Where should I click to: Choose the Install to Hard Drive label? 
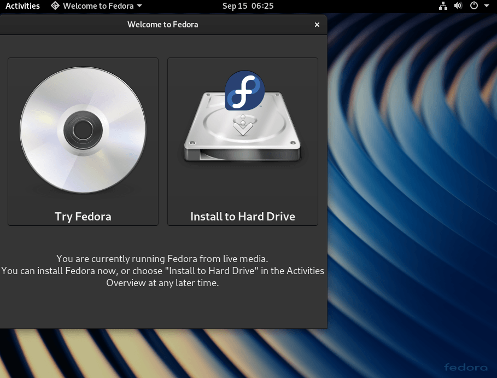[243, 217]
